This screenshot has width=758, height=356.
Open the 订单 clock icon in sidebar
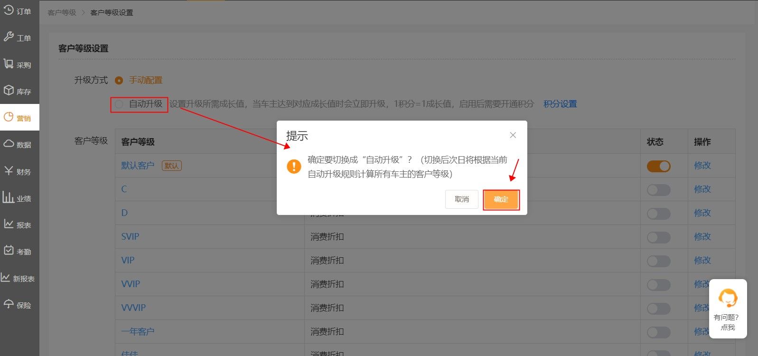coord(9,9)
